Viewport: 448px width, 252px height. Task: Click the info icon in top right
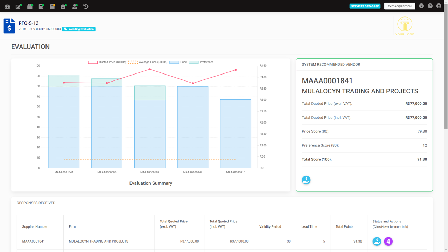tap(421, 6)
